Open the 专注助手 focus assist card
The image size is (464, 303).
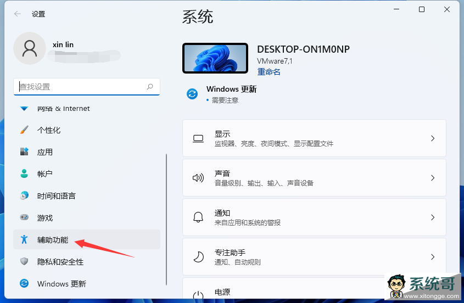pos(314,256)
